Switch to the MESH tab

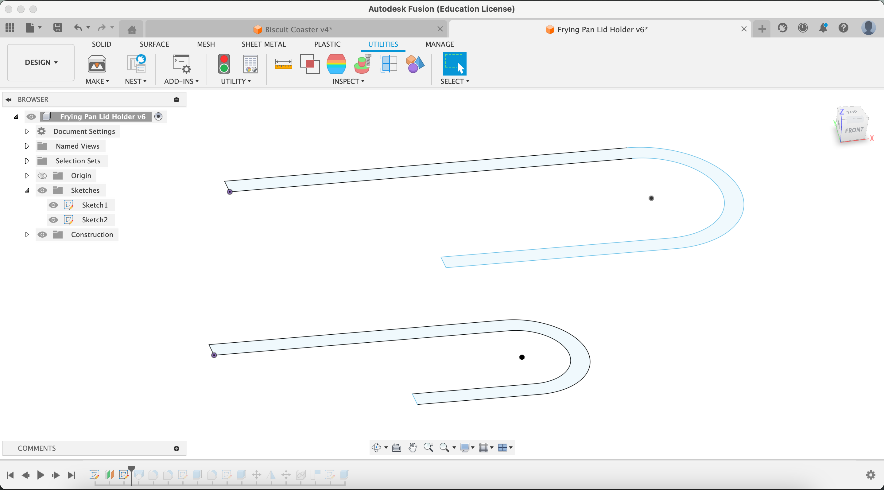[206, 44]
